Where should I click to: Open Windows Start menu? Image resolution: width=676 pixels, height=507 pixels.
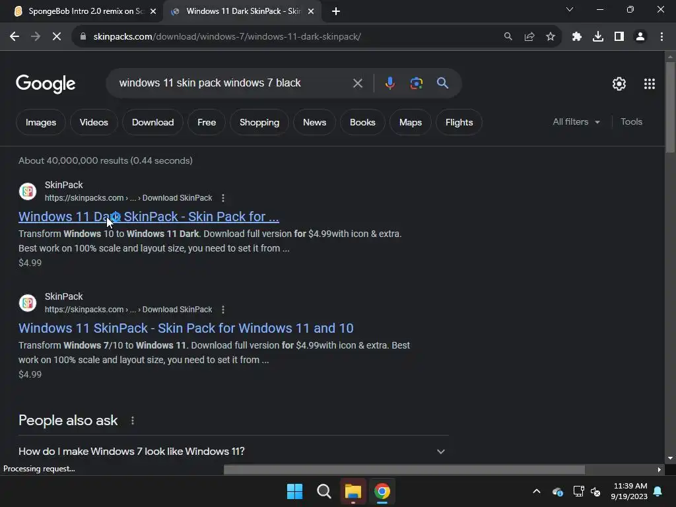coord(295,491)
